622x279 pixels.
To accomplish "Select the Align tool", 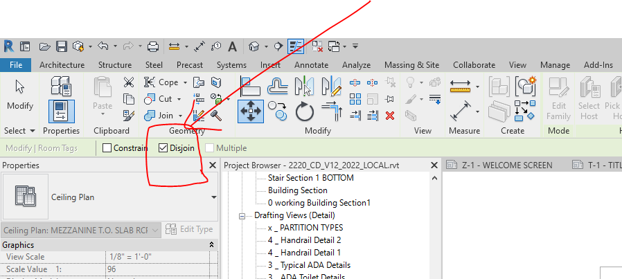I will coord(250,86).
